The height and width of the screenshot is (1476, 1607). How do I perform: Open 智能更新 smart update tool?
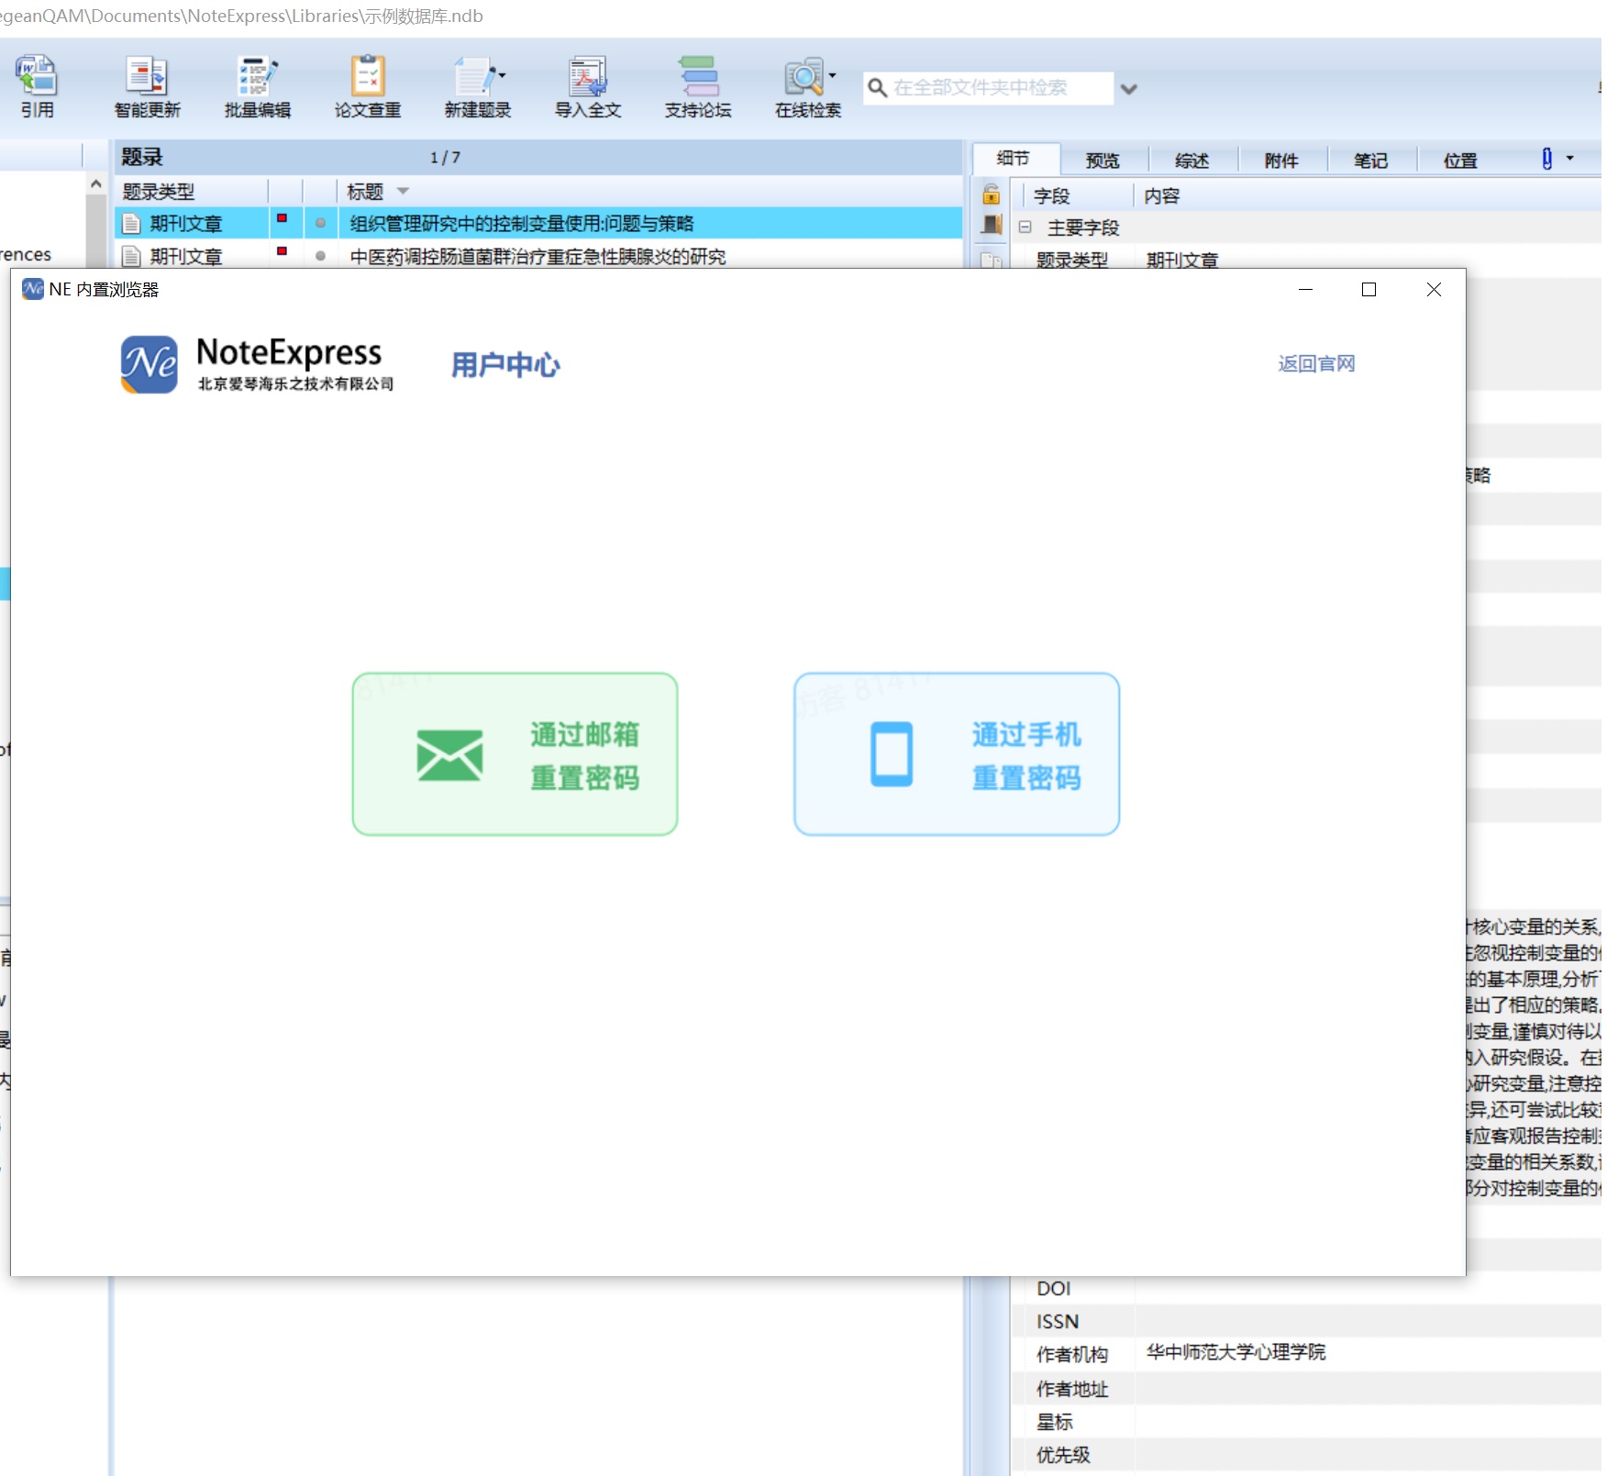coord(147,86)
